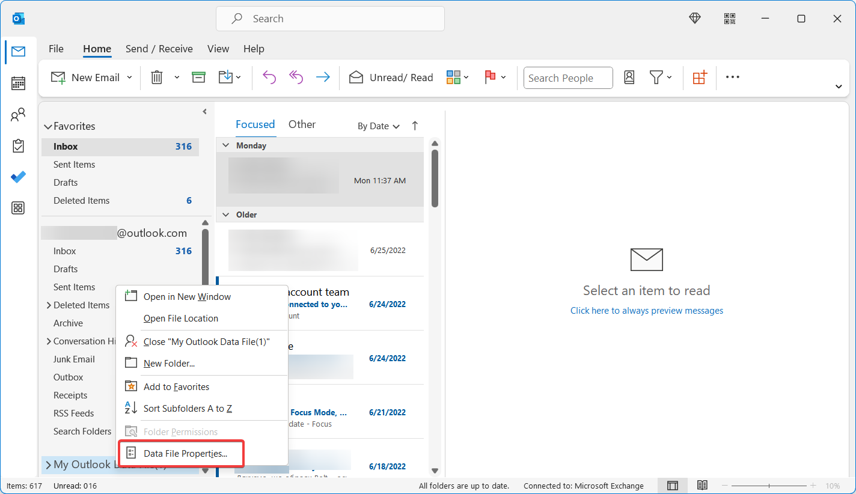Open the People contacts icon

tap(18, 114)
